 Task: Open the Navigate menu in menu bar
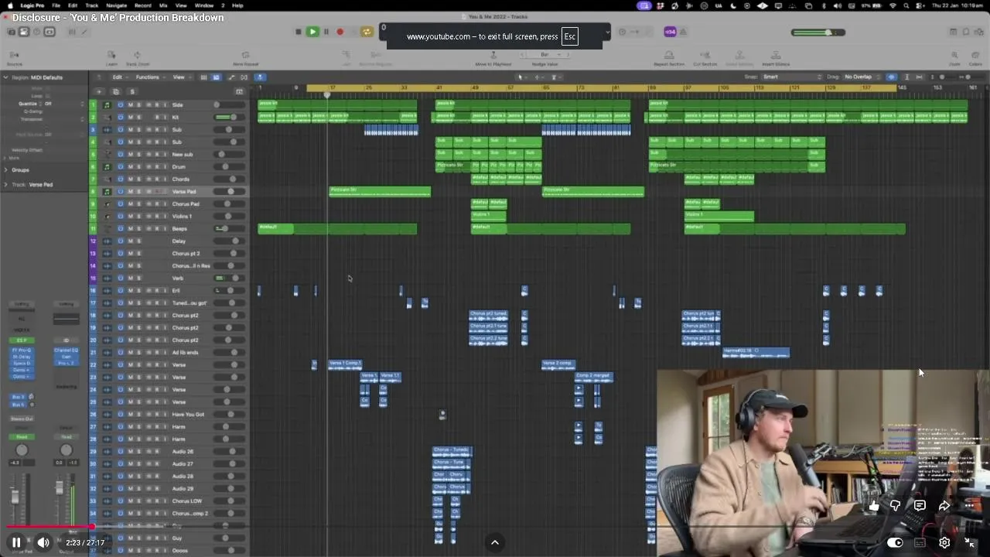(116, 5)
